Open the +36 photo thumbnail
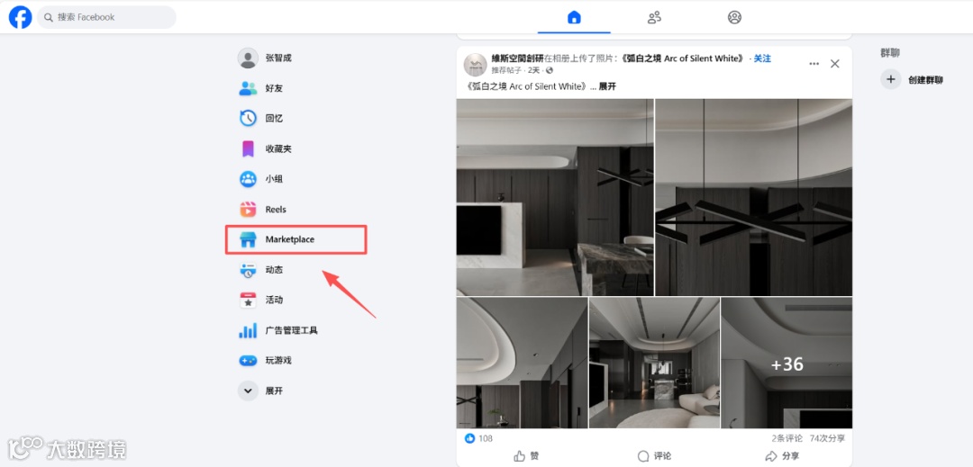Image resolution: width=973 pixels, height=467 pixels. 787,363
